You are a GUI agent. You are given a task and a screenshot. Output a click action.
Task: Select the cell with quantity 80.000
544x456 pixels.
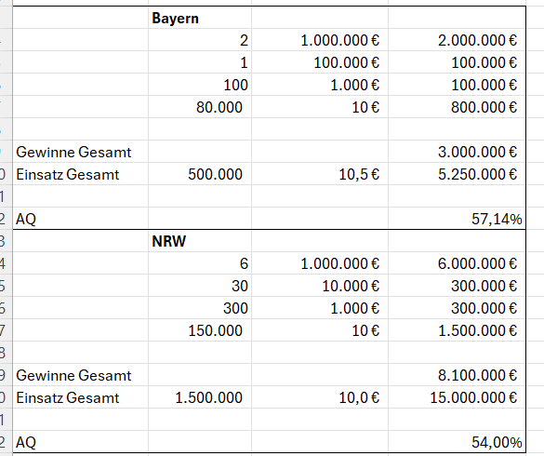point(200,107)
